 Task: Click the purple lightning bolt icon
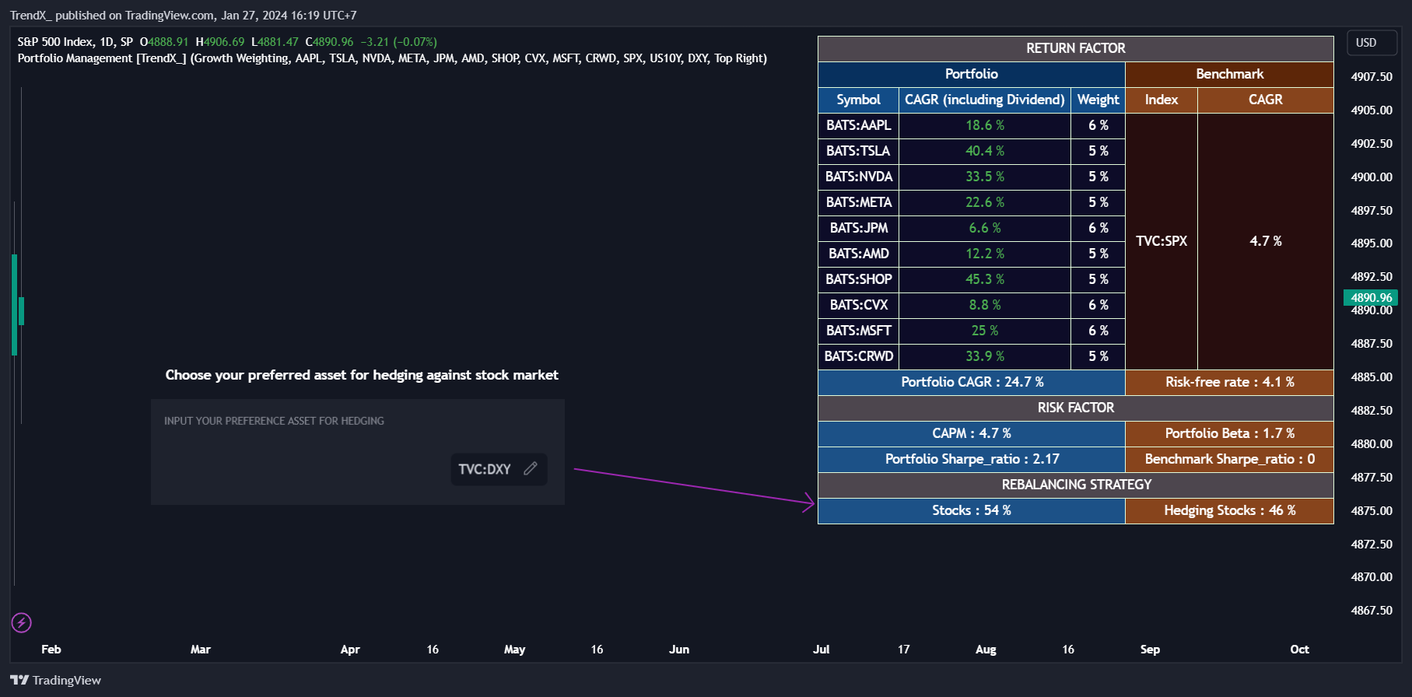pyautogui.click(x=21, y=622)
